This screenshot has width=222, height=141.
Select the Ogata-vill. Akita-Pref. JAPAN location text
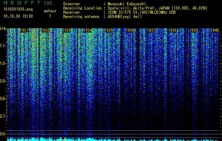pyautogui.click(x=157, y=8)
